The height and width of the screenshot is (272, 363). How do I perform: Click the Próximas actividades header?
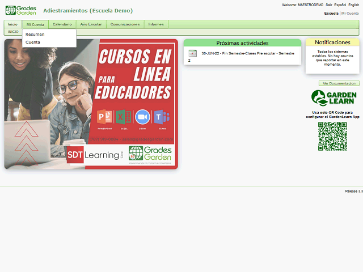pyautogui.click(x=242, y=43)
